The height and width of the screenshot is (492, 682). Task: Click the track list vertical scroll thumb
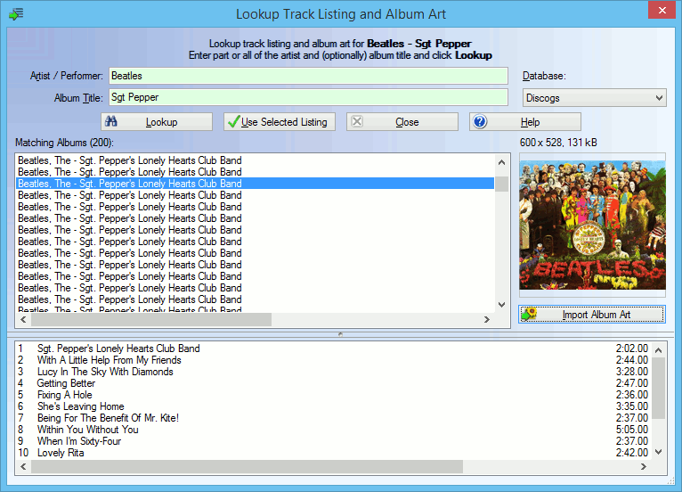659,389
